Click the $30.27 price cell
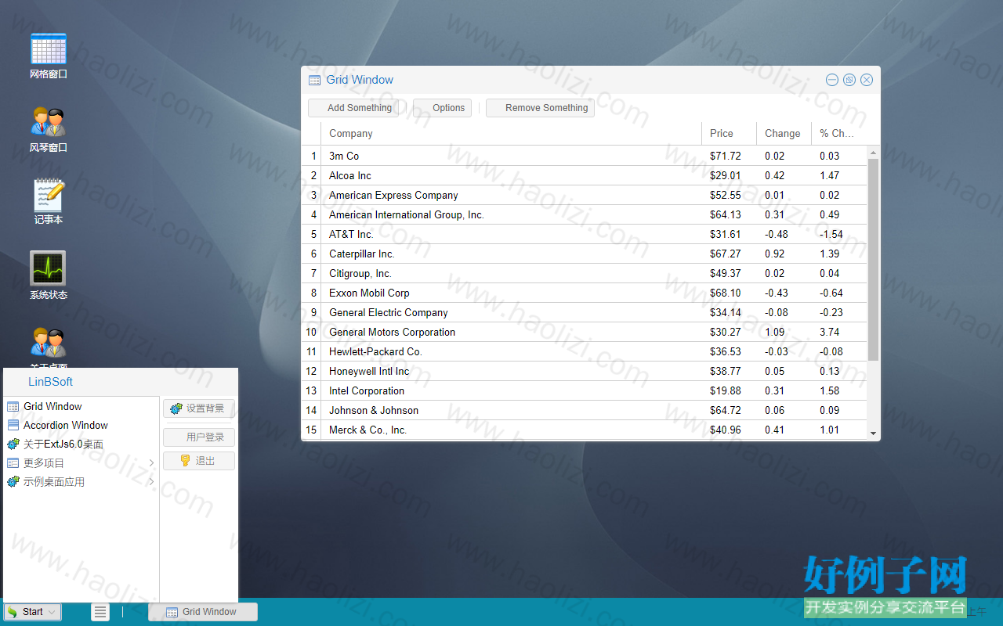Screen dimensions: 1003x626 (x=729, y=332)
